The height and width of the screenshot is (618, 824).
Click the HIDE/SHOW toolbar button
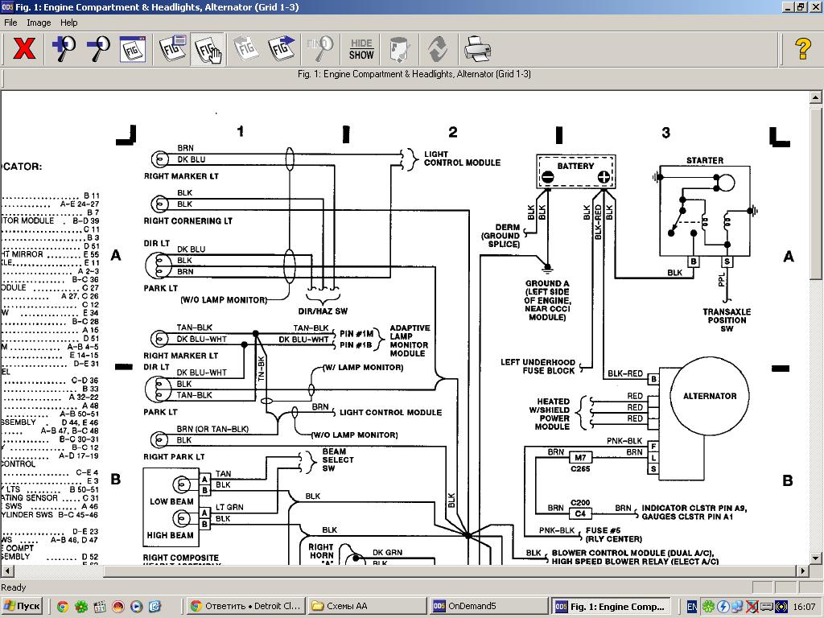pyautogui.click(x=361, y=49)
